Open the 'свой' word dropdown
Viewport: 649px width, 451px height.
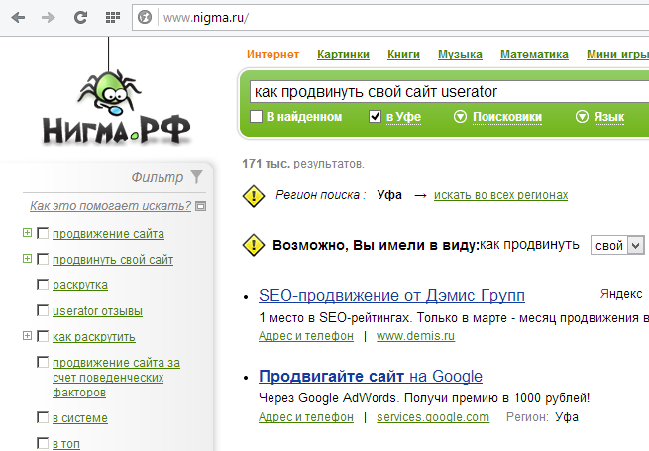pos(616,244)
